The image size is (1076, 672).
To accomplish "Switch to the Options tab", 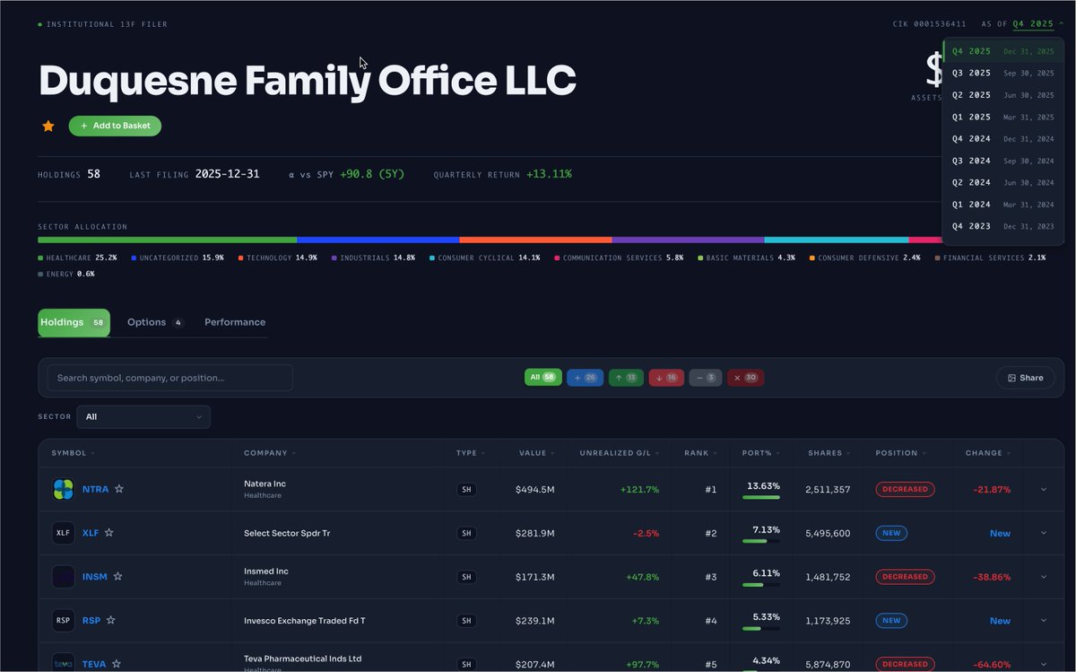I will click(x=155, y=322).
